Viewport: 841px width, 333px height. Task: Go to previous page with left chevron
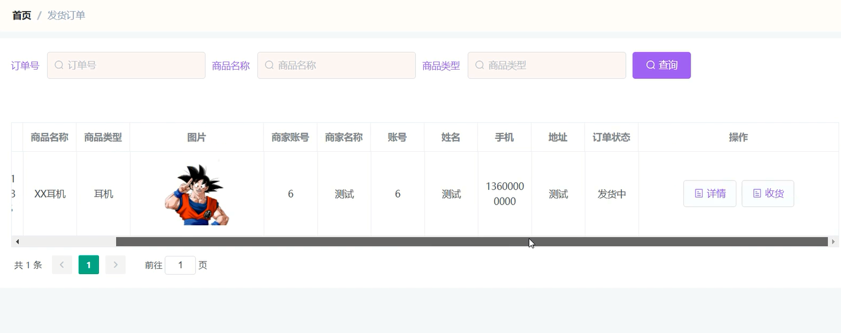coord(62,265)
